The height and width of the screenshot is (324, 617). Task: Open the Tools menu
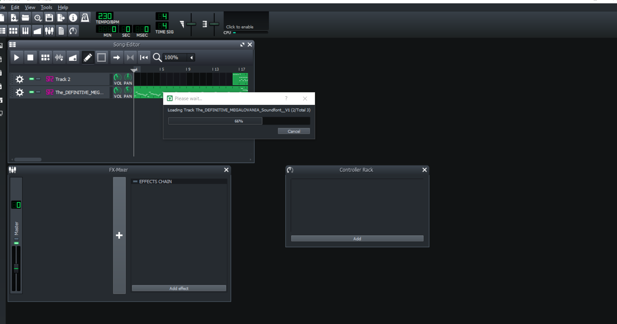click(46, 7)
